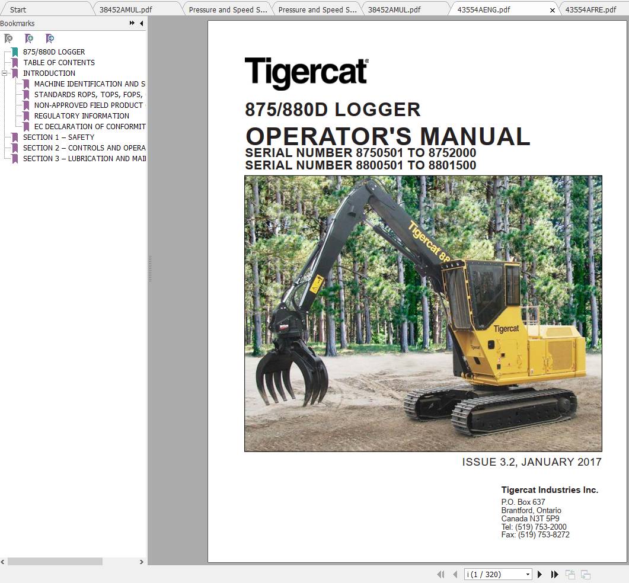Image resolution: width=629 pixels, height=583 pixels.
Task: Click the add new bookmark icon
Action: coord(29,38)
